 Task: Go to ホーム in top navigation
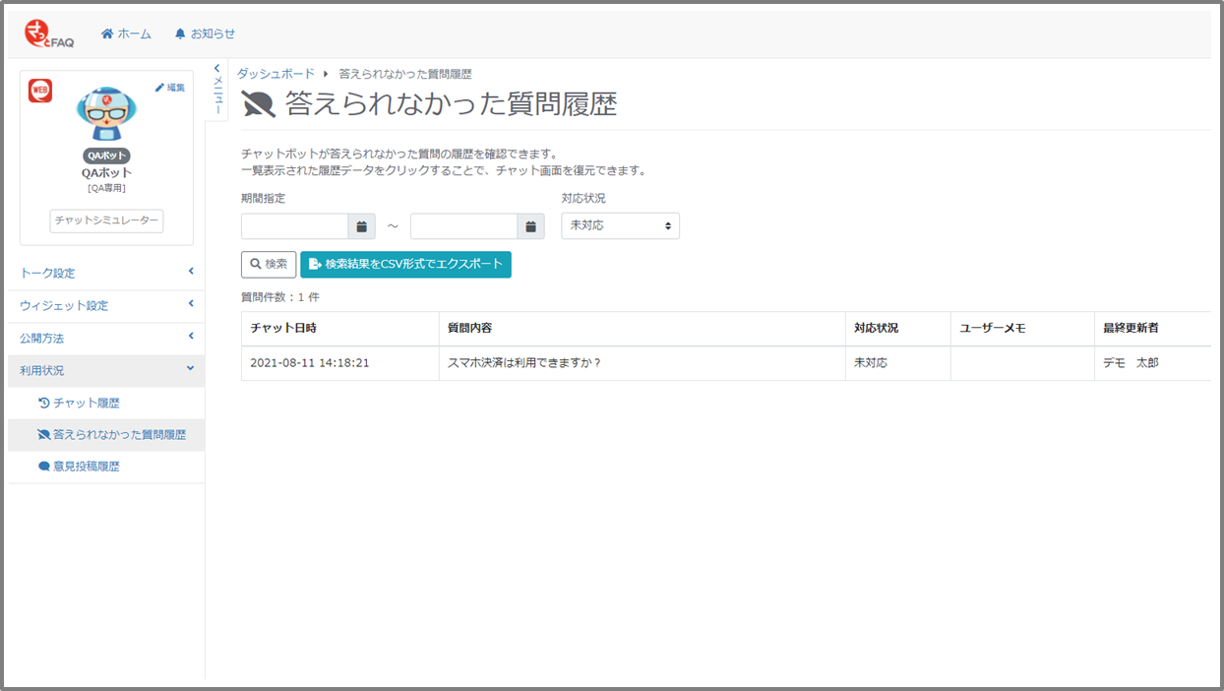click(126, 33)
